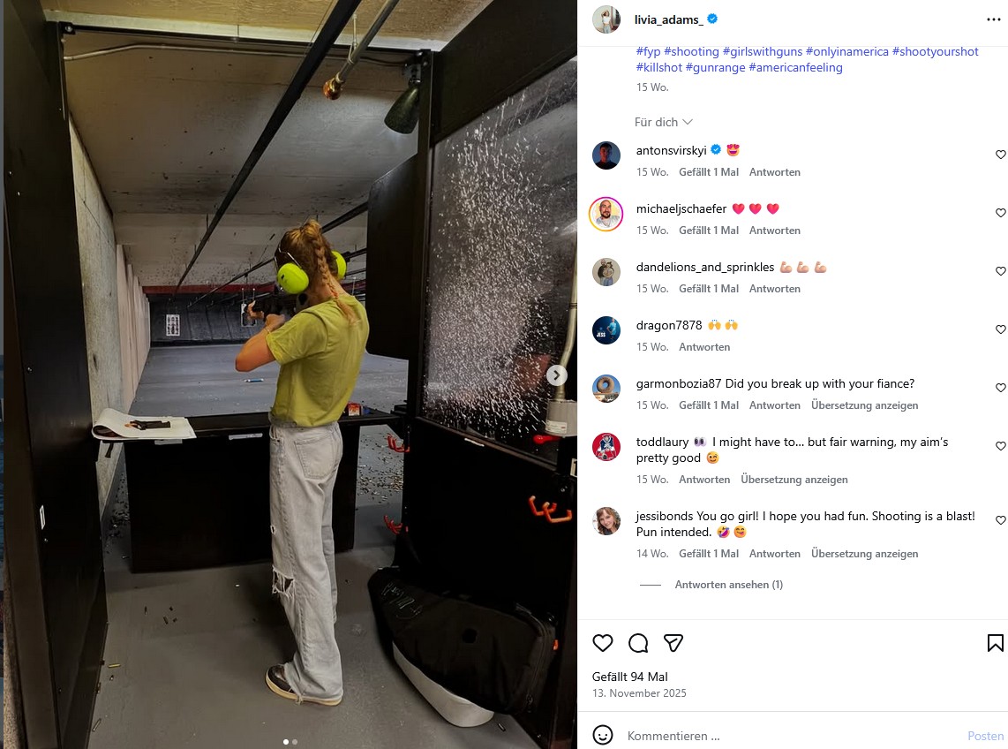The image size is (1008, 749).
Task: Like garmonbozia87's comment with the heart
Action: click(x=1000, y=388)
